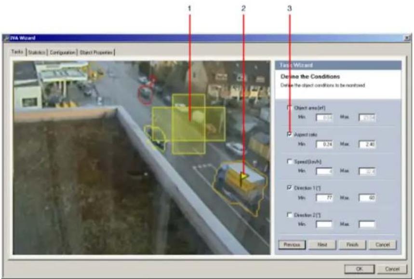414x279 pixels.
Task: Click the IVA Wizard title bar icon
Action: 6,38
